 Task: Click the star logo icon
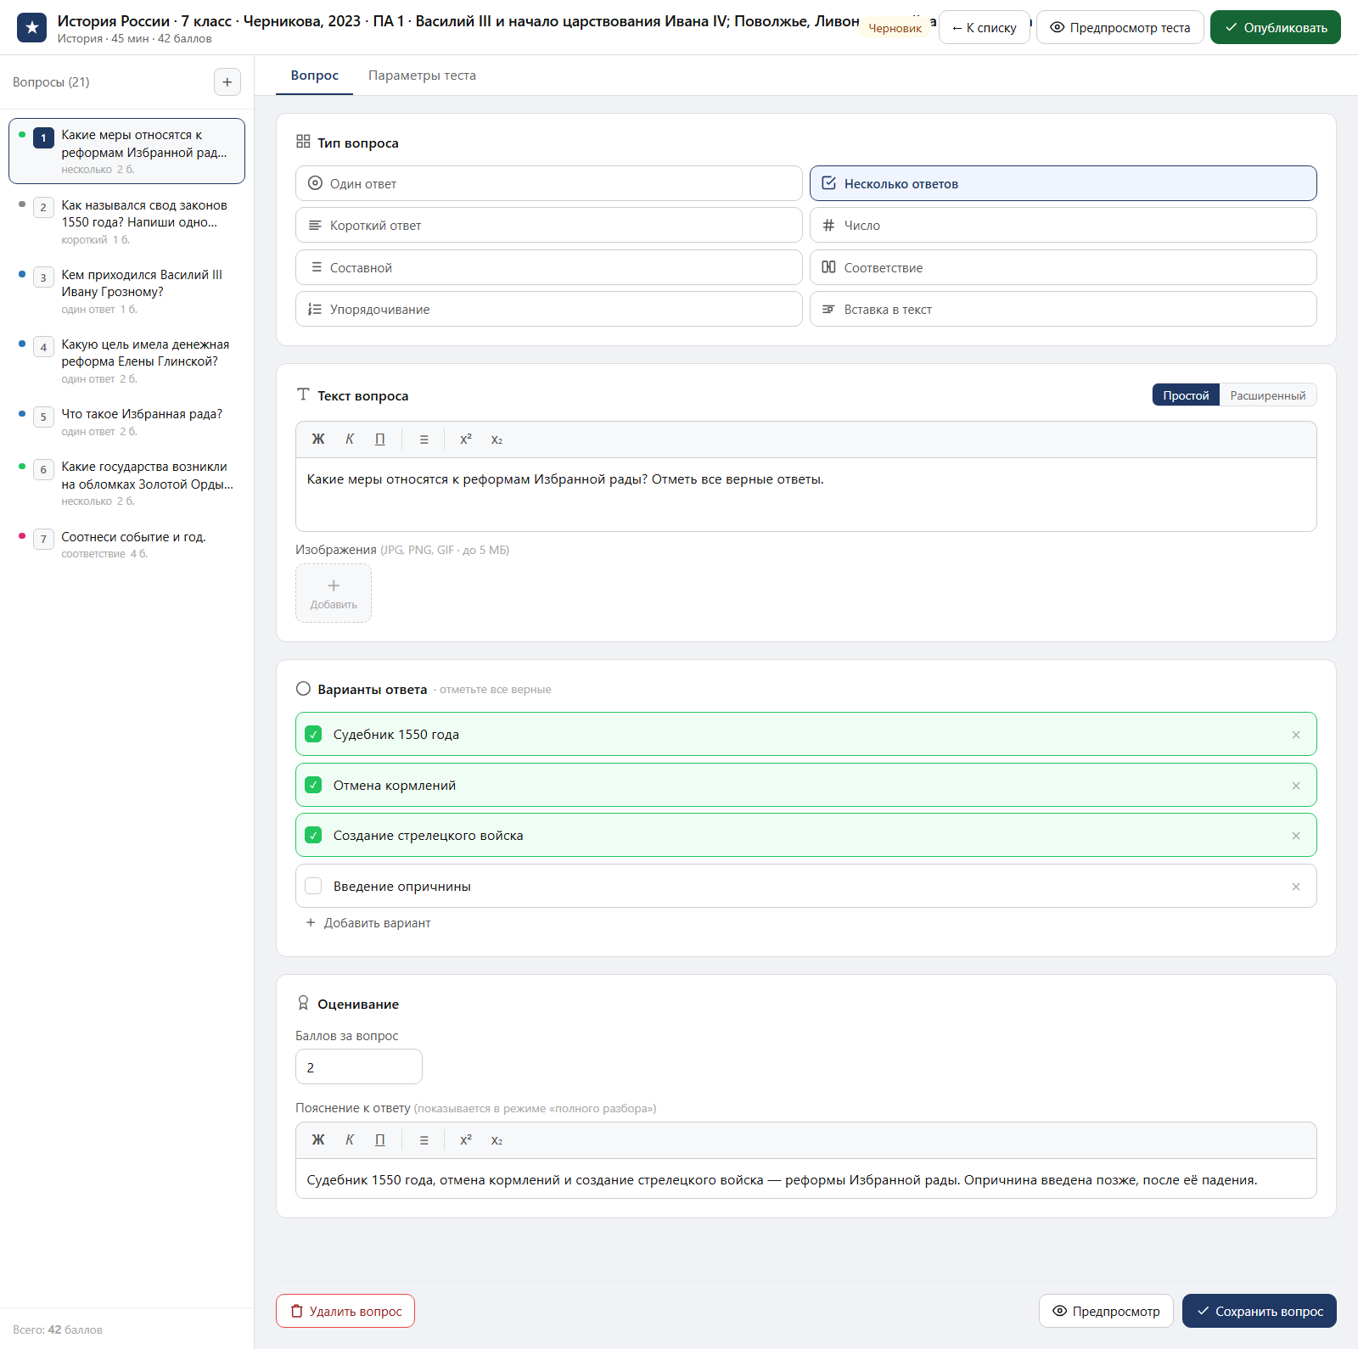pyautogui.click(x=32, y=28)
